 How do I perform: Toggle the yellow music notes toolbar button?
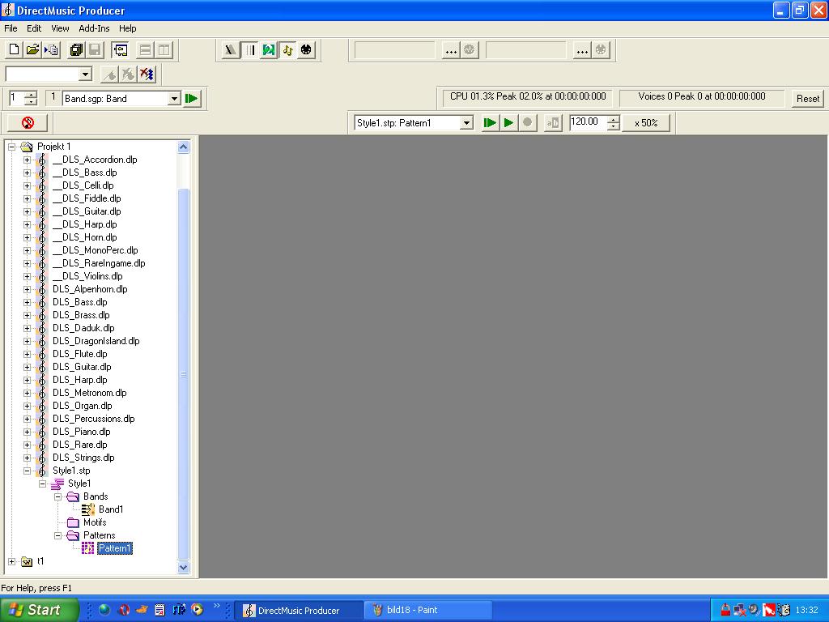pyautogui.click(x=287, y=50)
